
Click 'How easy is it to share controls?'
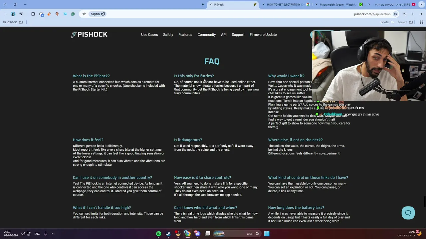click(203, 178)
